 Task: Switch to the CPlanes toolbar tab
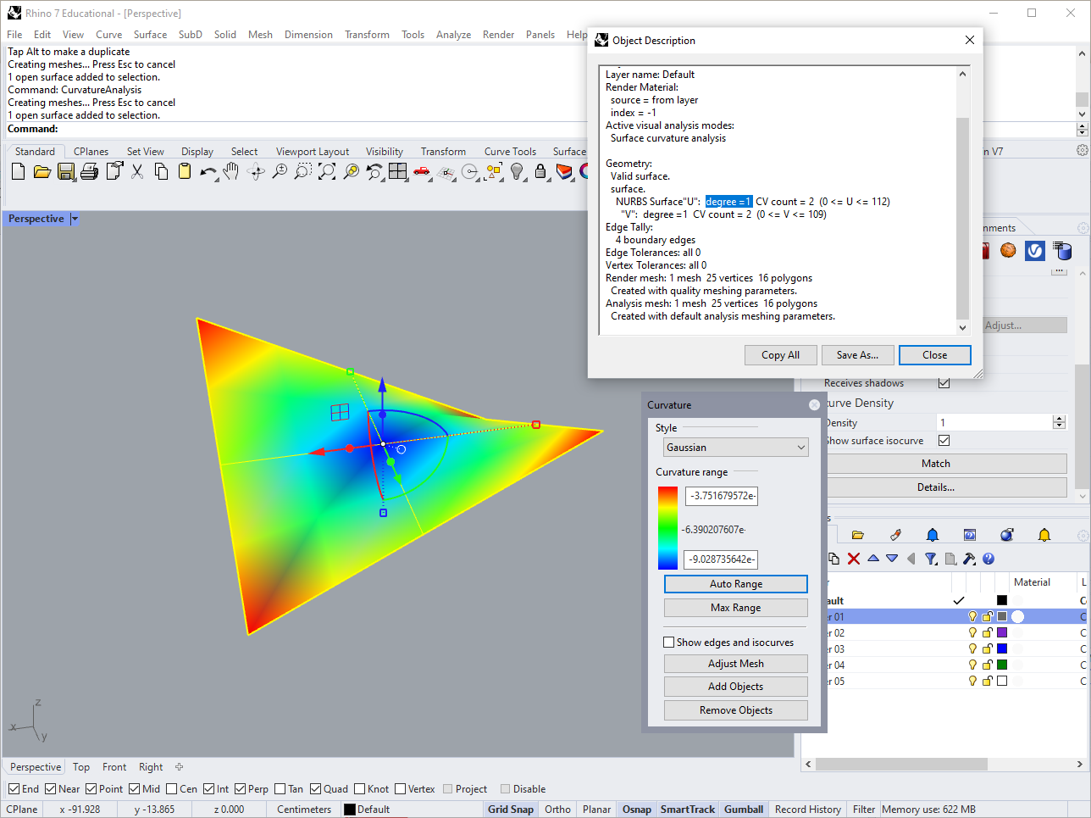(x=91, y=152)
